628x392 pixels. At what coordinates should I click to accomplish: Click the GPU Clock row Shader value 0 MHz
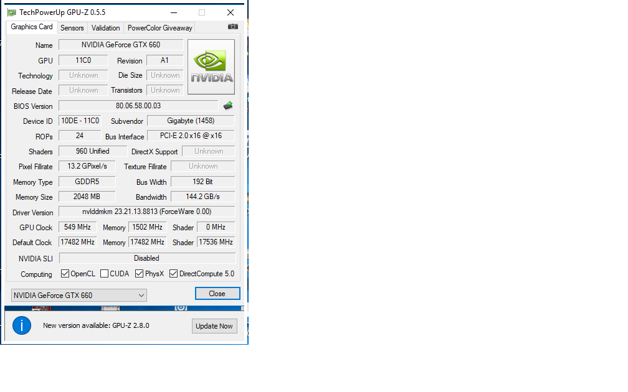(x=216, y=227)
